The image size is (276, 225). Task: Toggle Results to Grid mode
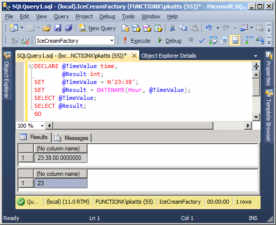235,40
